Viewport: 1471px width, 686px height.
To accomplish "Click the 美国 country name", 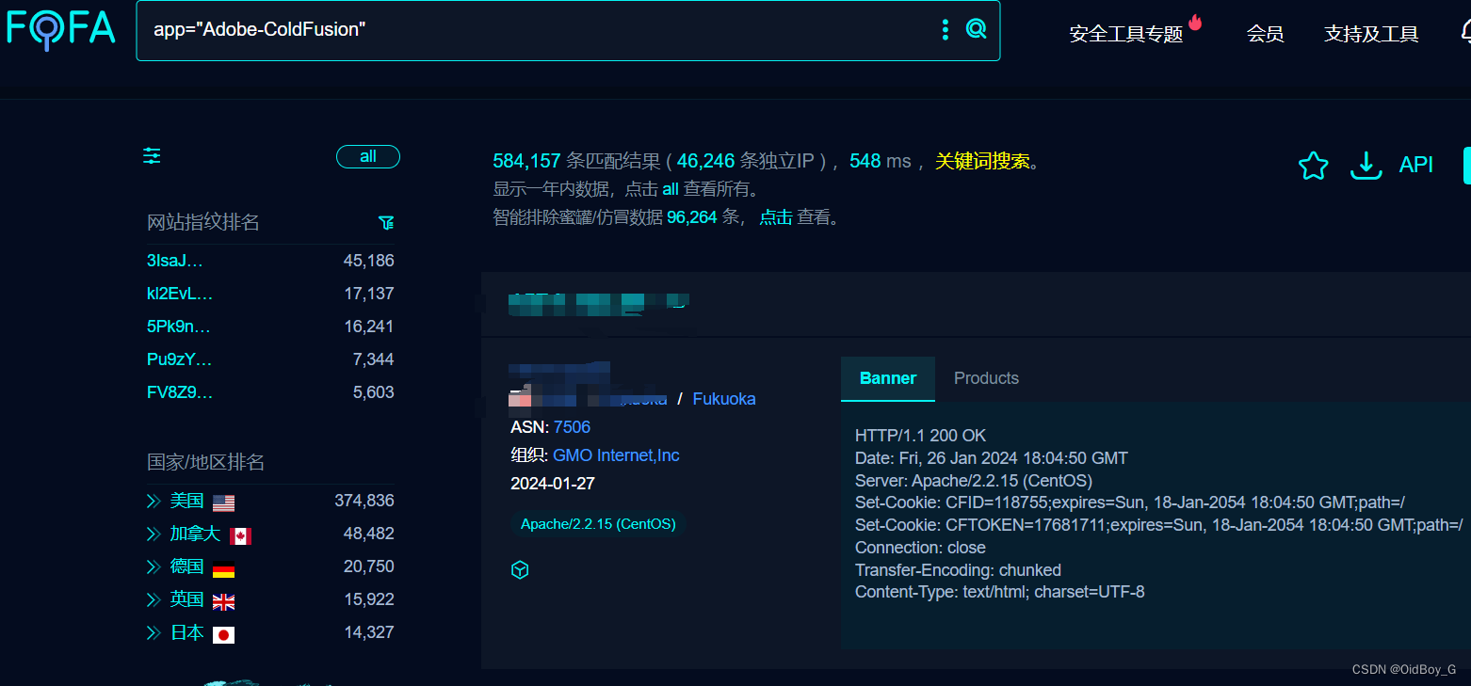I will point(186,502).
